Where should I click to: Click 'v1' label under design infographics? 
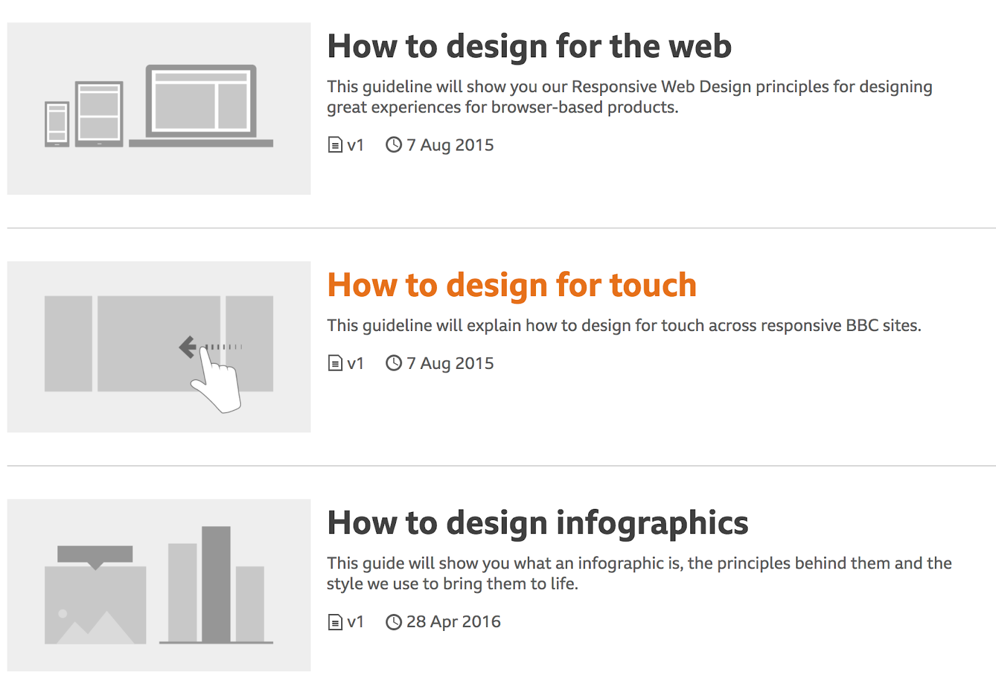(x=355, y=622)
